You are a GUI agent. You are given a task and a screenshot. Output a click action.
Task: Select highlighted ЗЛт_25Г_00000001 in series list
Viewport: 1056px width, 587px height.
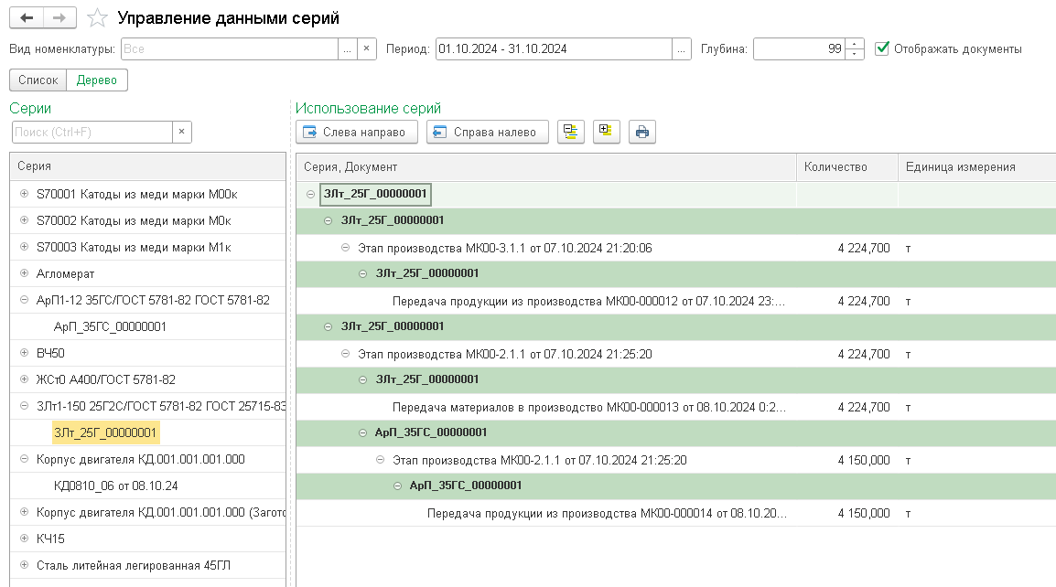tap(105, 432)
